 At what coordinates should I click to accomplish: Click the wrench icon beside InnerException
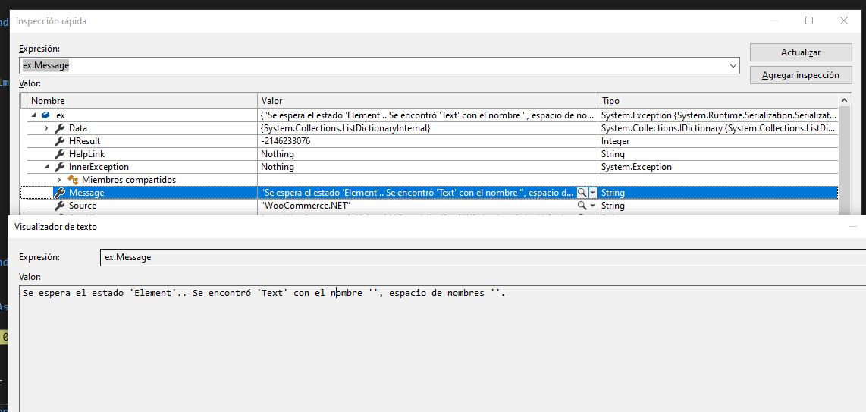tap(60, 167)
